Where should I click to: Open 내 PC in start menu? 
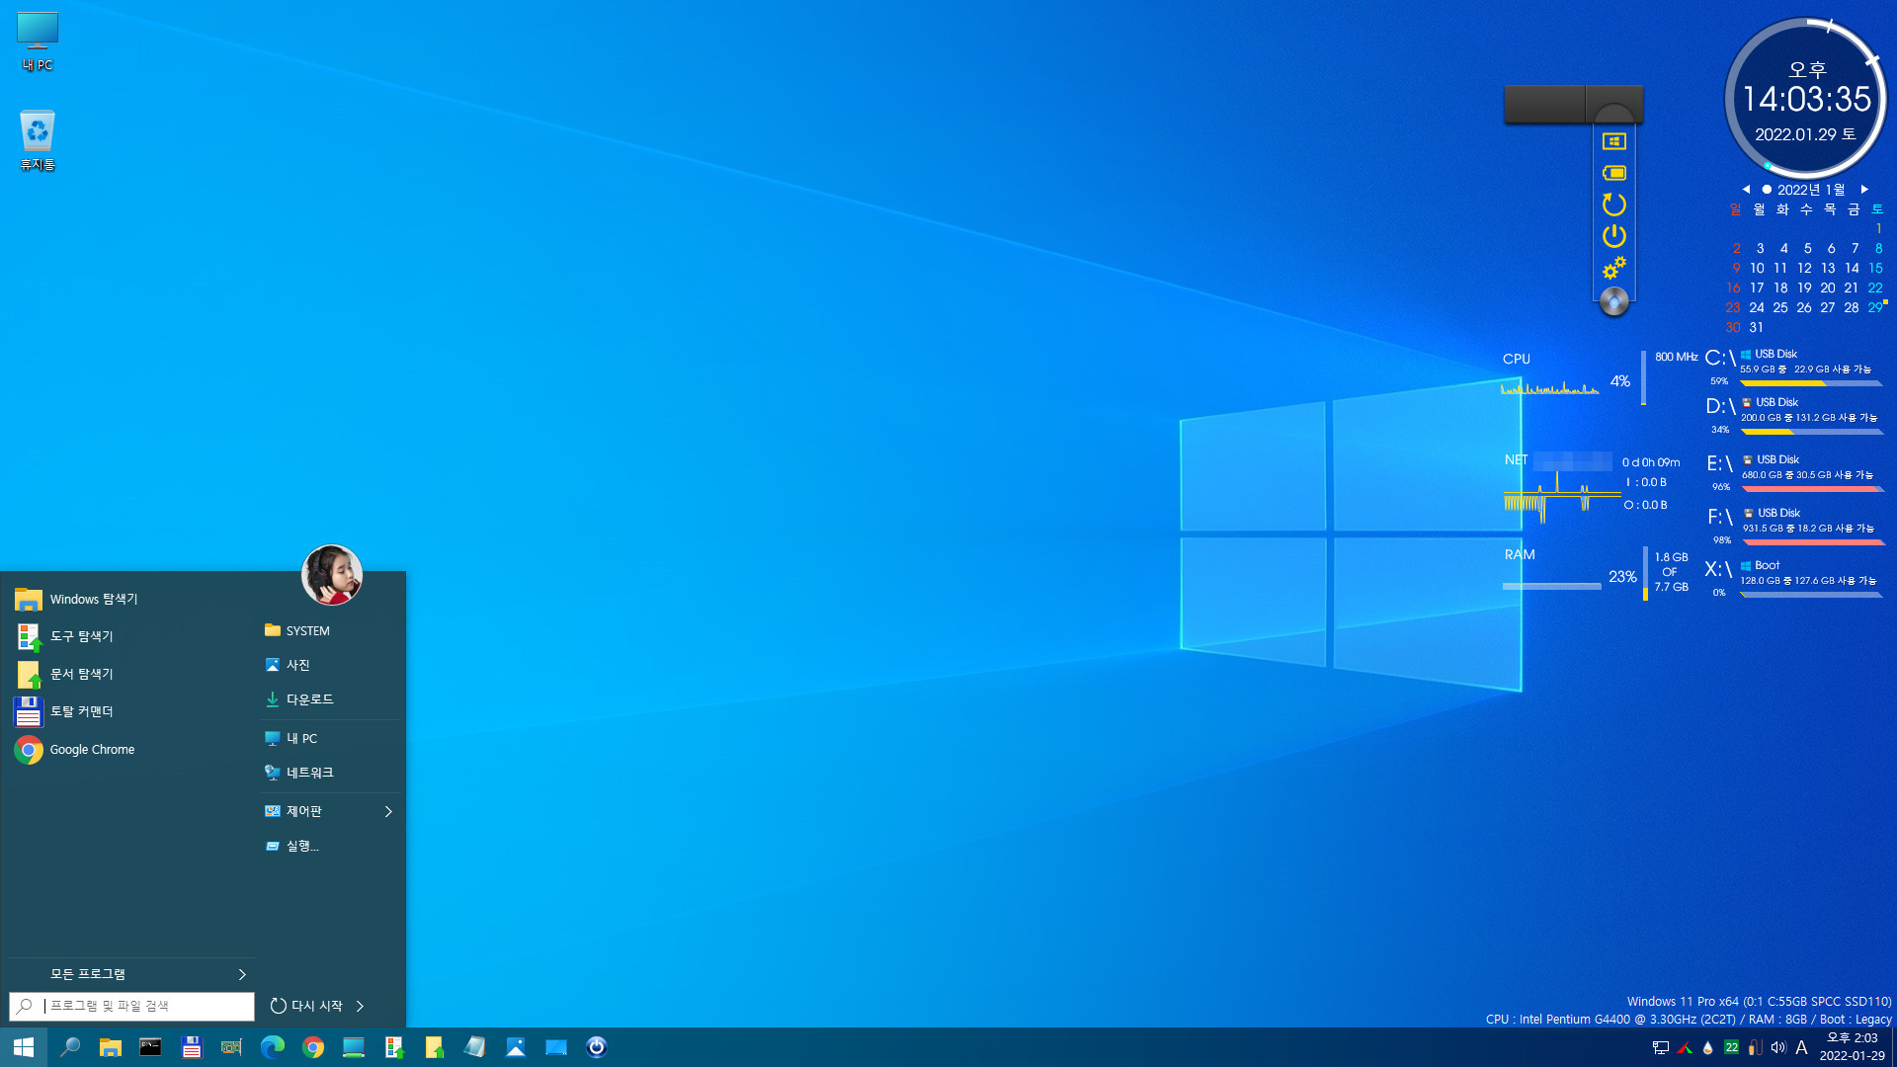pos(331,738)
